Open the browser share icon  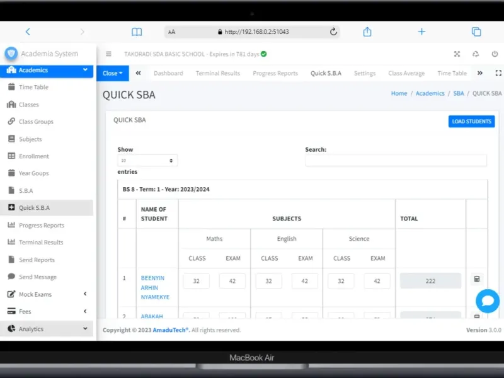[x=367, y=31]
